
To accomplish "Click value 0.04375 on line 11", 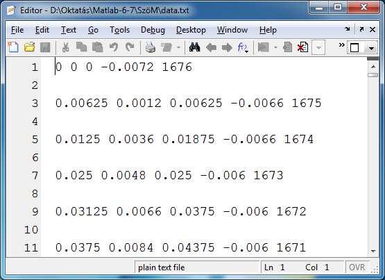I will [188, 247].
